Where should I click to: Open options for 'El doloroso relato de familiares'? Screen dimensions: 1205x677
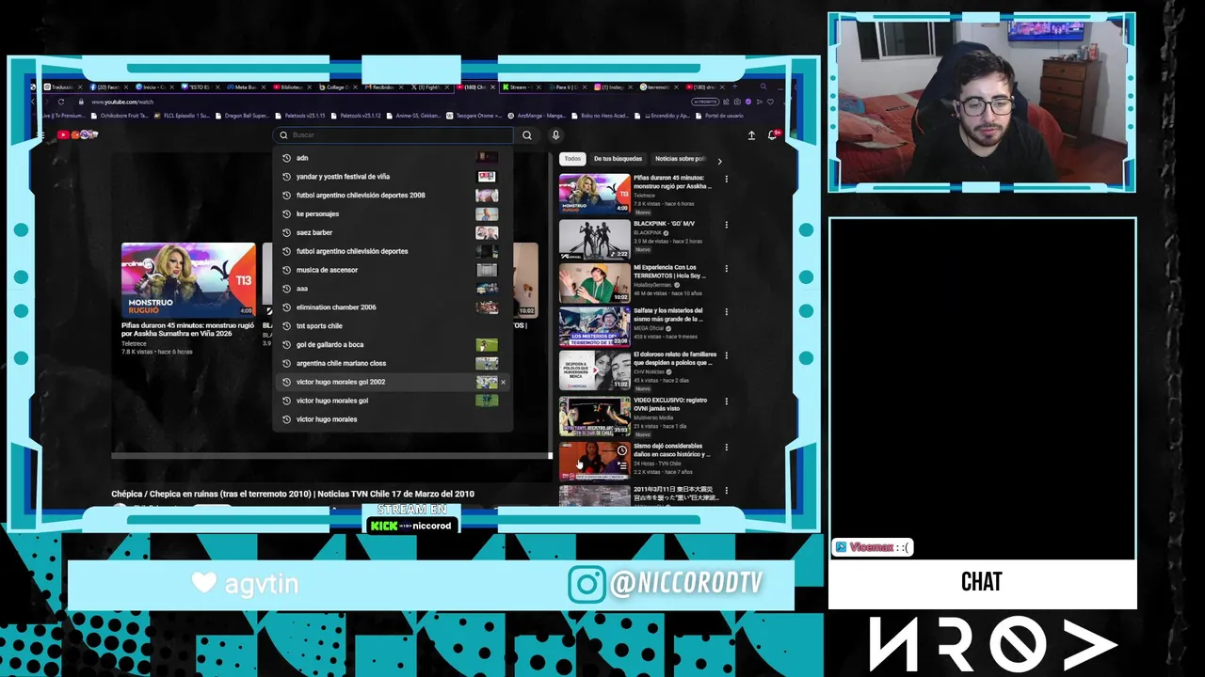726,356
